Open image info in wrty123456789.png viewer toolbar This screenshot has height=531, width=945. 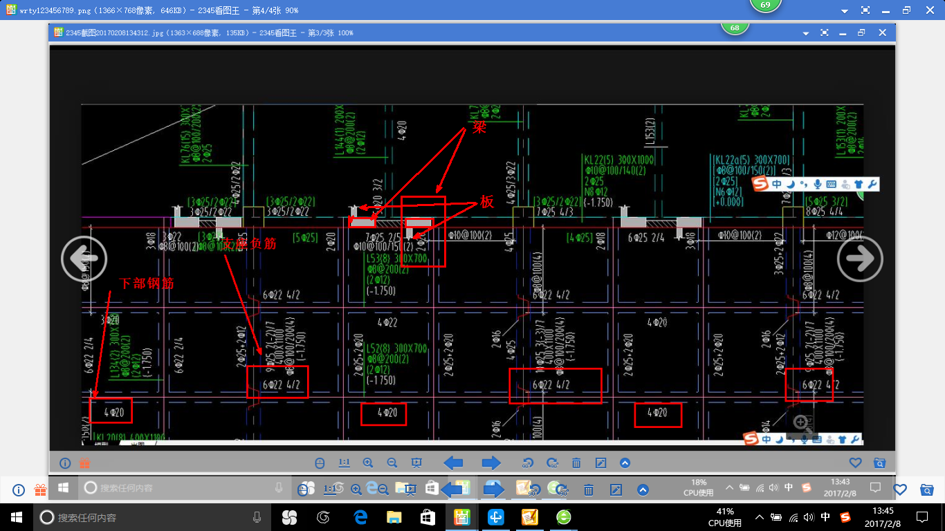pyautogui.click(x=19, y=490)
